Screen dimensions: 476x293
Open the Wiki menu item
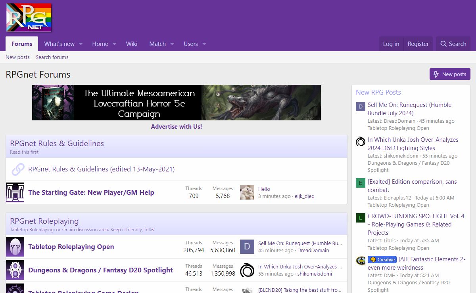point(132,44)
